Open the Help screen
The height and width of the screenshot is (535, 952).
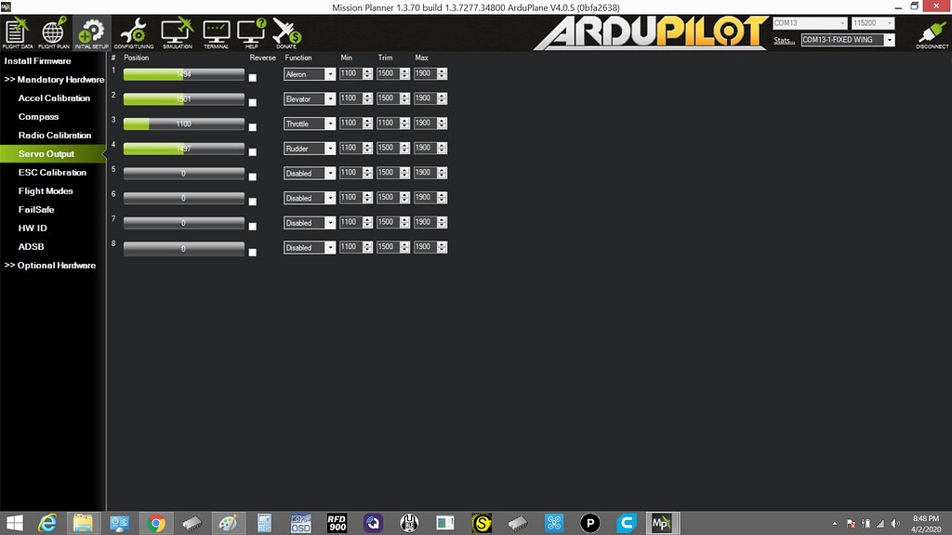pyautogui.click(x=251, y=33)
